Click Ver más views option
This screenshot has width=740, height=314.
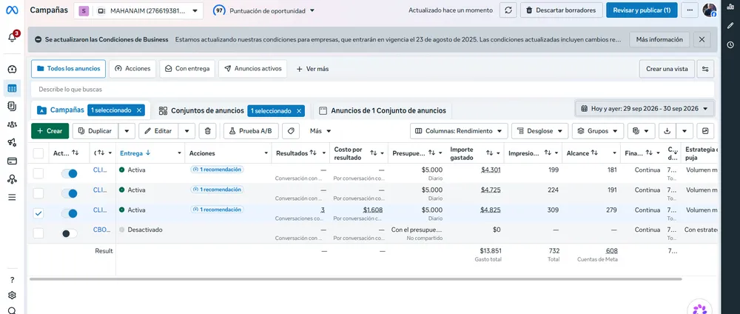point(312,69)
